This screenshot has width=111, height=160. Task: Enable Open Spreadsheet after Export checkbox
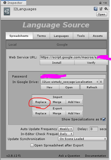[x=32, y=145]
